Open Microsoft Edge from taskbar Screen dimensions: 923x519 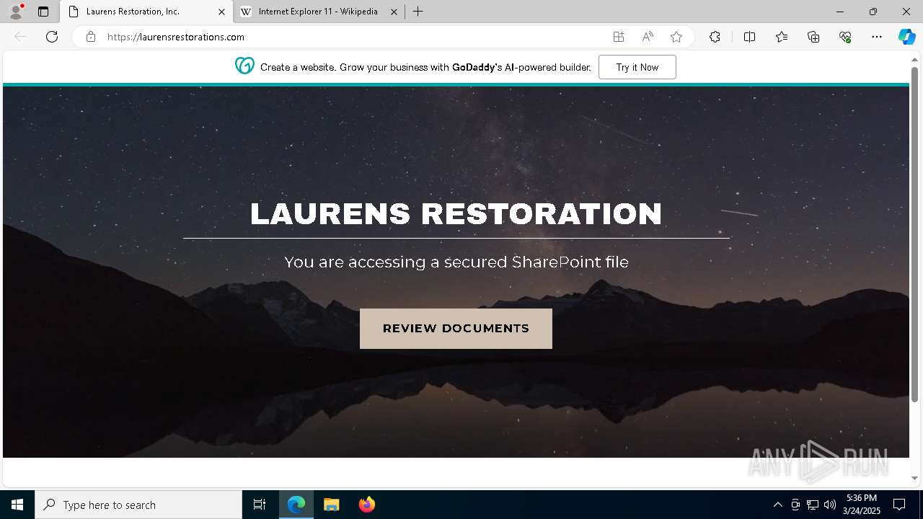296,505
